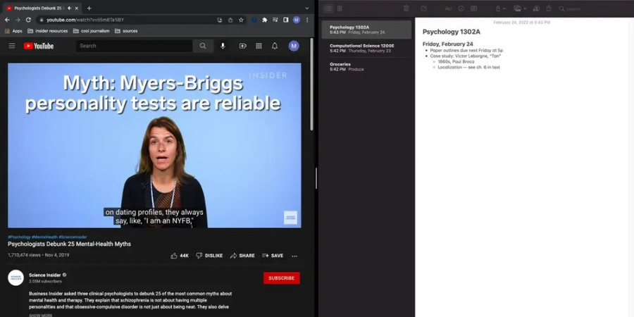Viewport: 634px width, 317px height.
Task: Open Chrome extensions puzzle icon
Action: (x=264, y=20)
